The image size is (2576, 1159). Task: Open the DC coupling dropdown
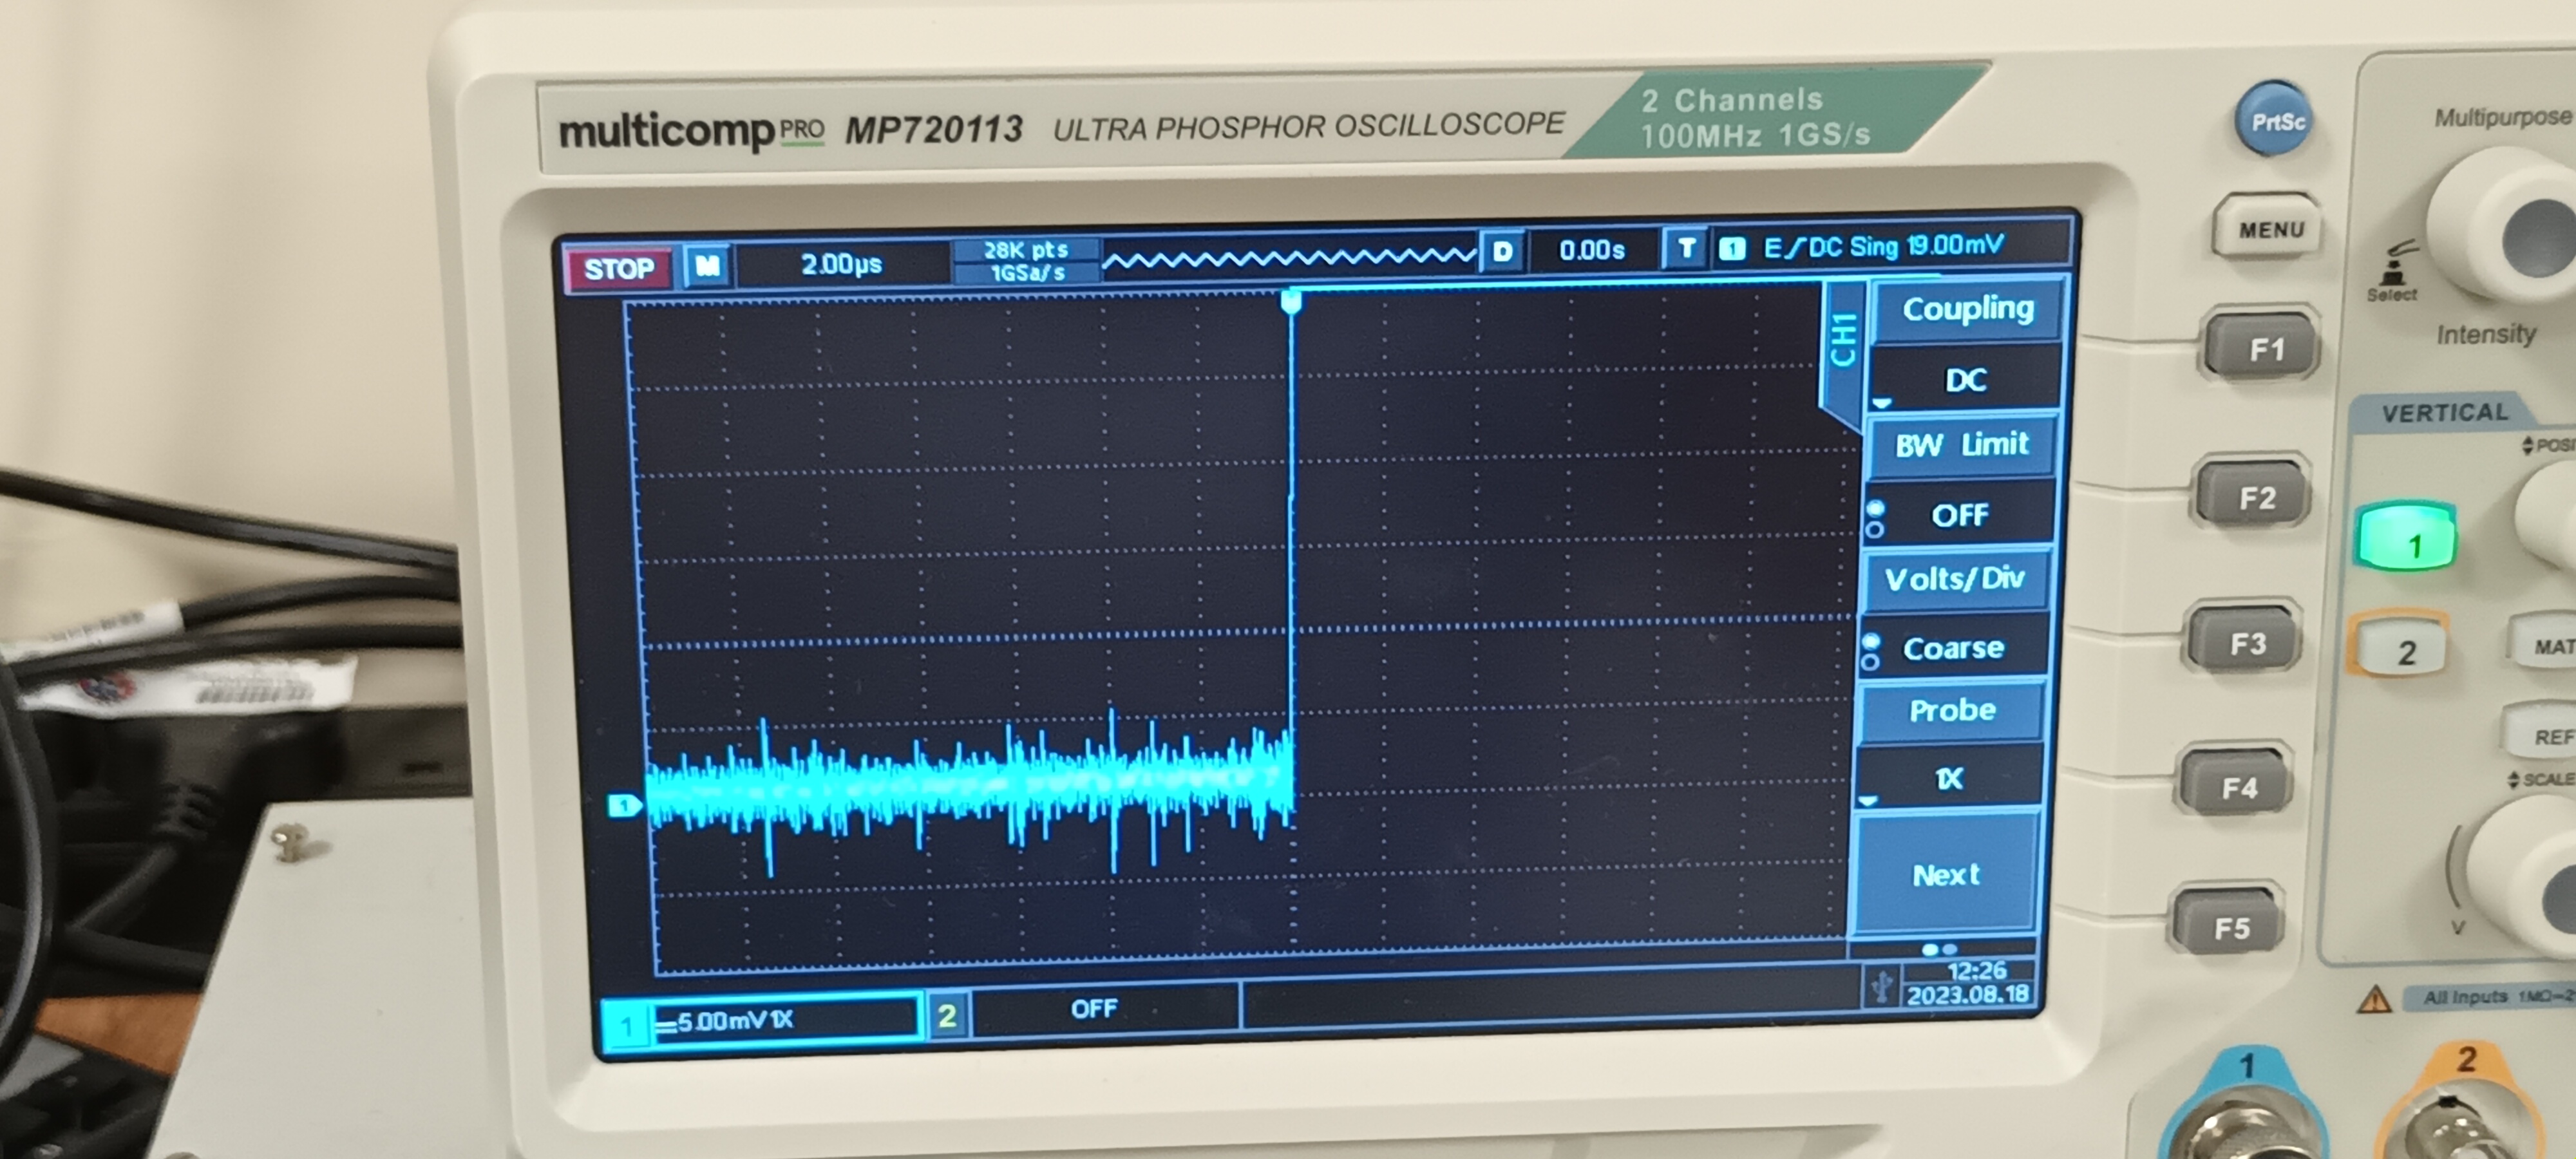(1964, 380)
